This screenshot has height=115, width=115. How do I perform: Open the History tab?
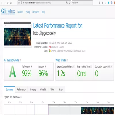61,90
